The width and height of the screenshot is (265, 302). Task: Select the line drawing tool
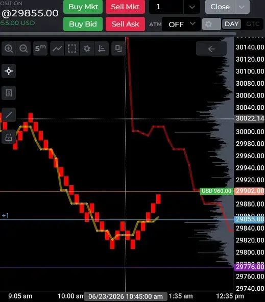pyautogui.click(x=9, y=115)
